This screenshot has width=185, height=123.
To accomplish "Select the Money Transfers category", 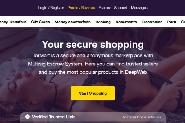I will click(x=13, y=22).
